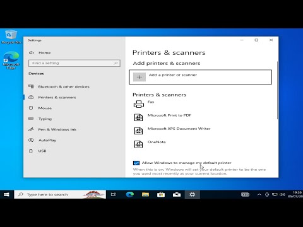Show hidden icons in system tray

[259, 195]
